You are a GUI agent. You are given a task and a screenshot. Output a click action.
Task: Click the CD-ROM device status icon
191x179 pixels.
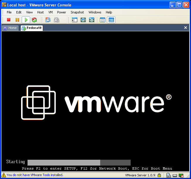coord(168,175)
